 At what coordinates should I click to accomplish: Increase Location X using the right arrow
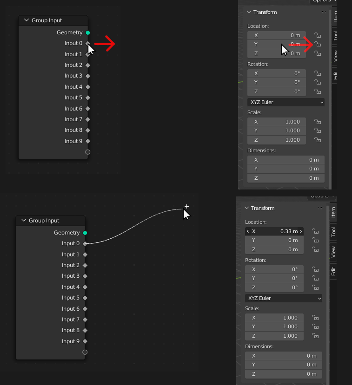(301, 231)
